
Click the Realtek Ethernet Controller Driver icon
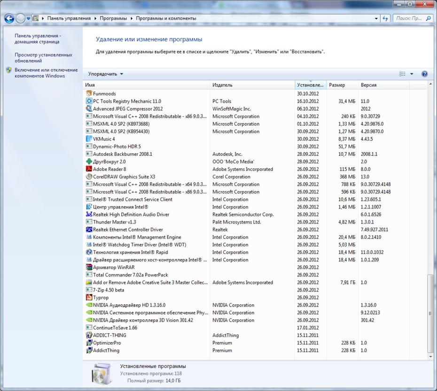[x=89, y=230]
